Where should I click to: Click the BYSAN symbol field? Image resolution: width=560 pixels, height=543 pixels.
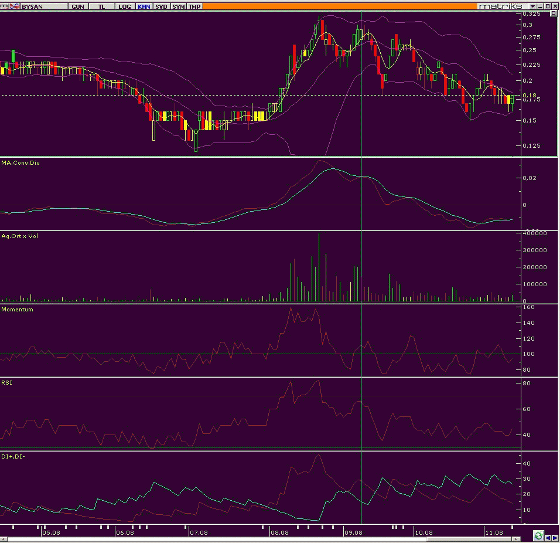coord(43,6)
